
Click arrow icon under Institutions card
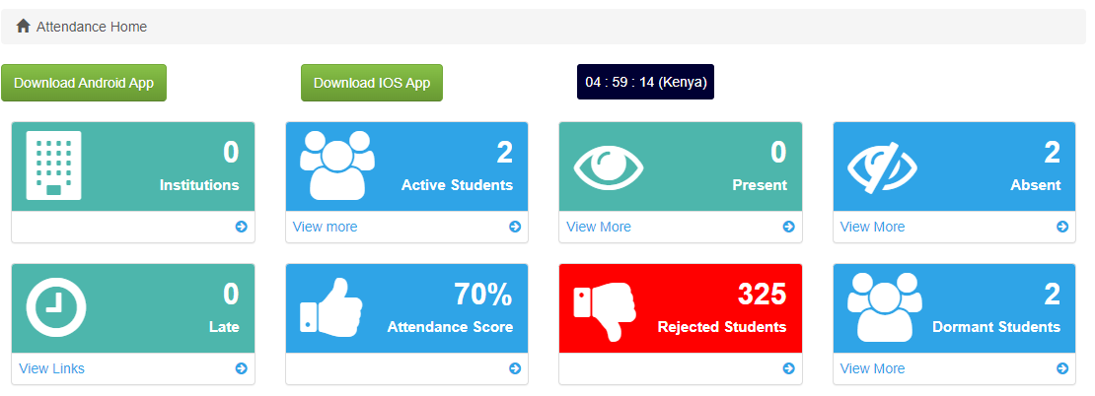(x=241, y=227)
